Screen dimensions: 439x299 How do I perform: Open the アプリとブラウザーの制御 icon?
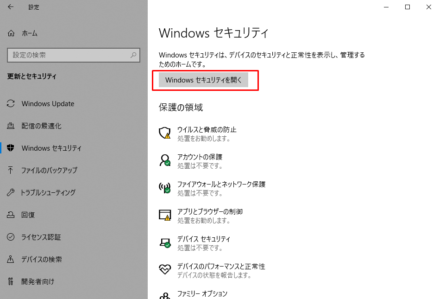[165, 216]
